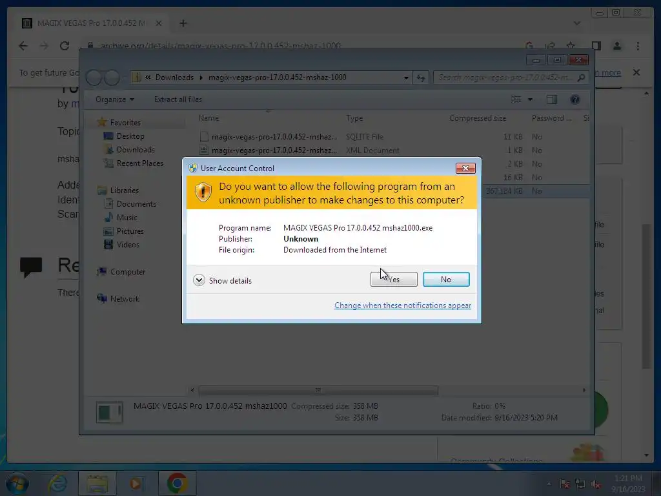The image size is (661, 496).
Task: Click Explorer refresh button beside address bar
Action: 421,77
